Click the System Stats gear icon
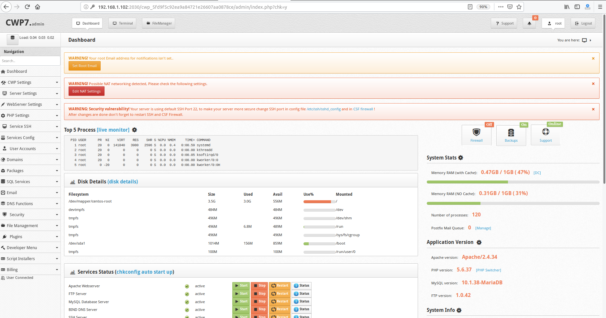 (x=461, y=158)
